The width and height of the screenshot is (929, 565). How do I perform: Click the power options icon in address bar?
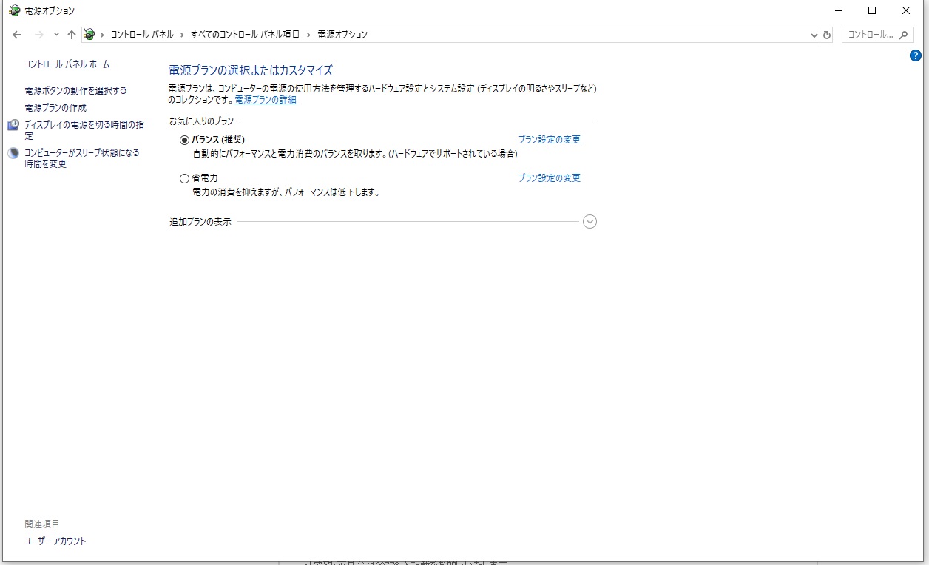89,35
